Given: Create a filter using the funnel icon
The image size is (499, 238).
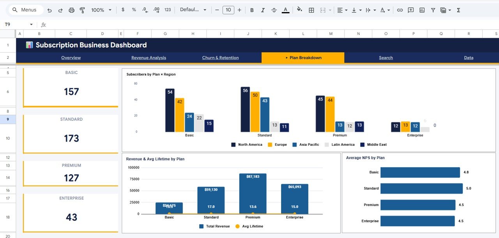Looking at the screenshot, I should [433, 10].
